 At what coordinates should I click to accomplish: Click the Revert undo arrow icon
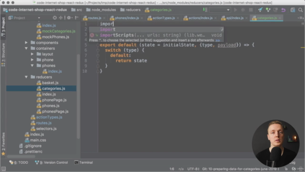[283, 10]
